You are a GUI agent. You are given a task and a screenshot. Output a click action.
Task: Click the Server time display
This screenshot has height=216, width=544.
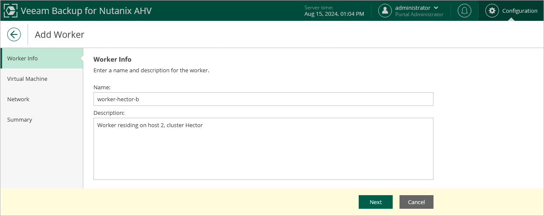click(334, 11)
